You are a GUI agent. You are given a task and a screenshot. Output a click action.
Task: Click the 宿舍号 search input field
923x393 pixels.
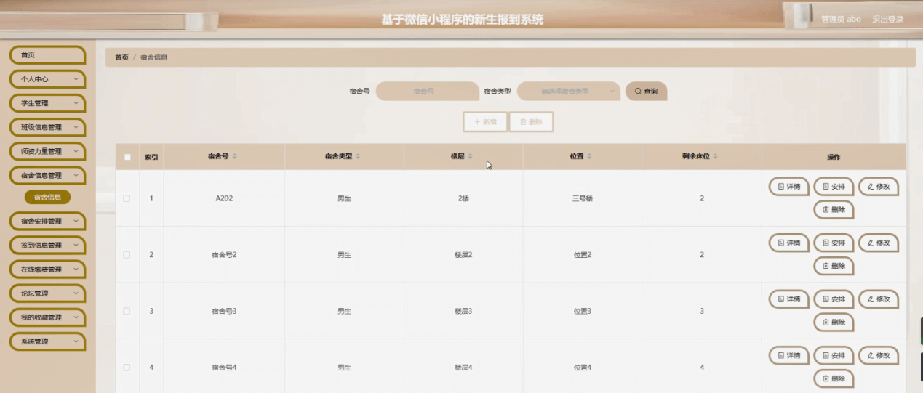point(427,92)
